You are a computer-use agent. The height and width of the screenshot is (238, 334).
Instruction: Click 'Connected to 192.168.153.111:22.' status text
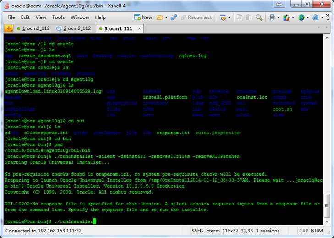44,231
